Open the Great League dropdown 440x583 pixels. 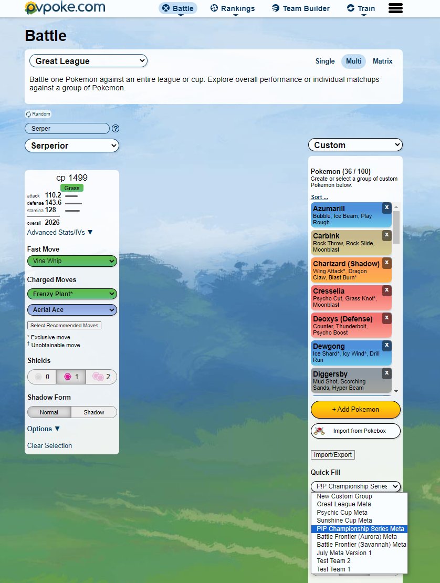coord(88,61)
